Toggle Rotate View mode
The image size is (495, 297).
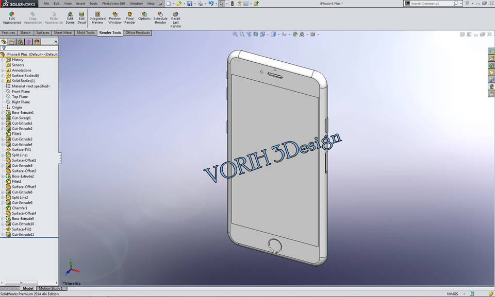tap(249, 34)
